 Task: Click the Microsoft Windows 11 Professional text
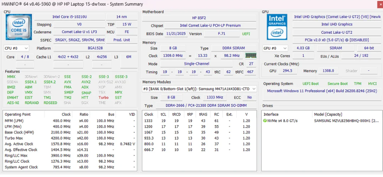(x=321, y=91)
